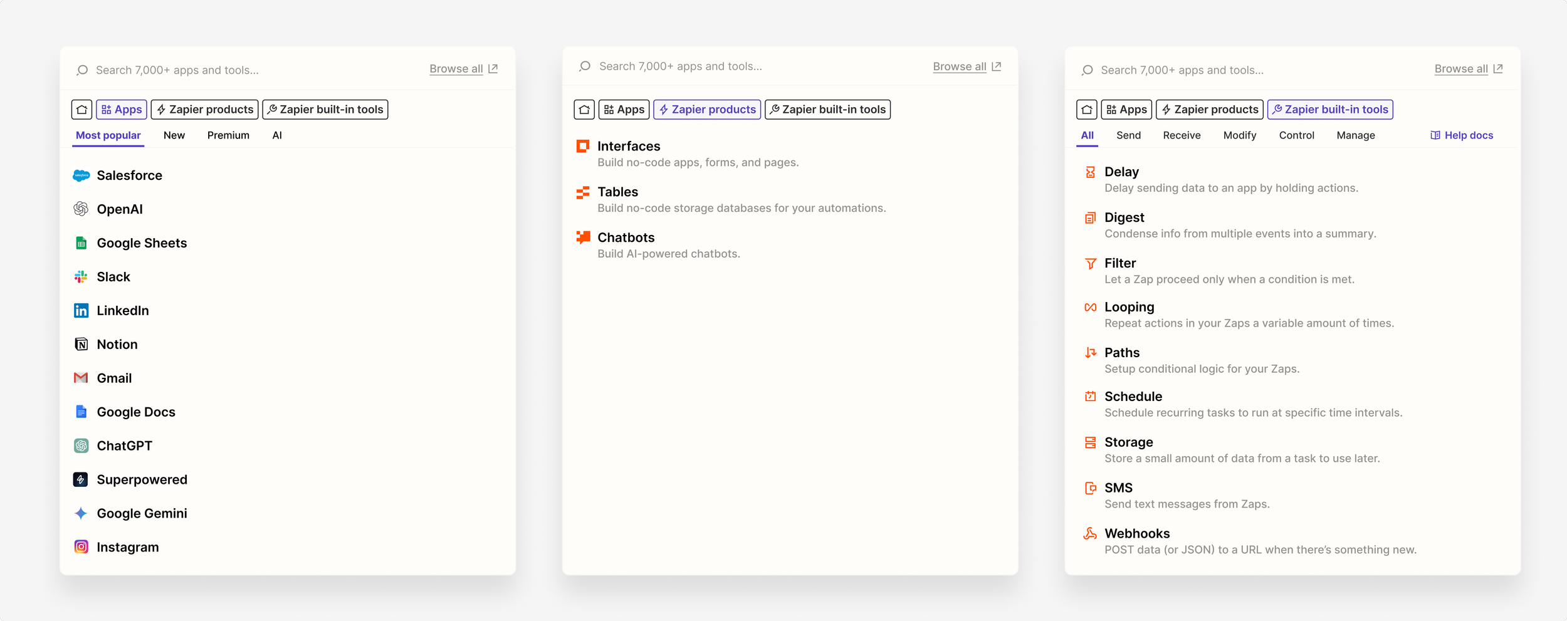Click the Superpowered lightning icon
Screen dimensions: 1567x621
(81, 479)
